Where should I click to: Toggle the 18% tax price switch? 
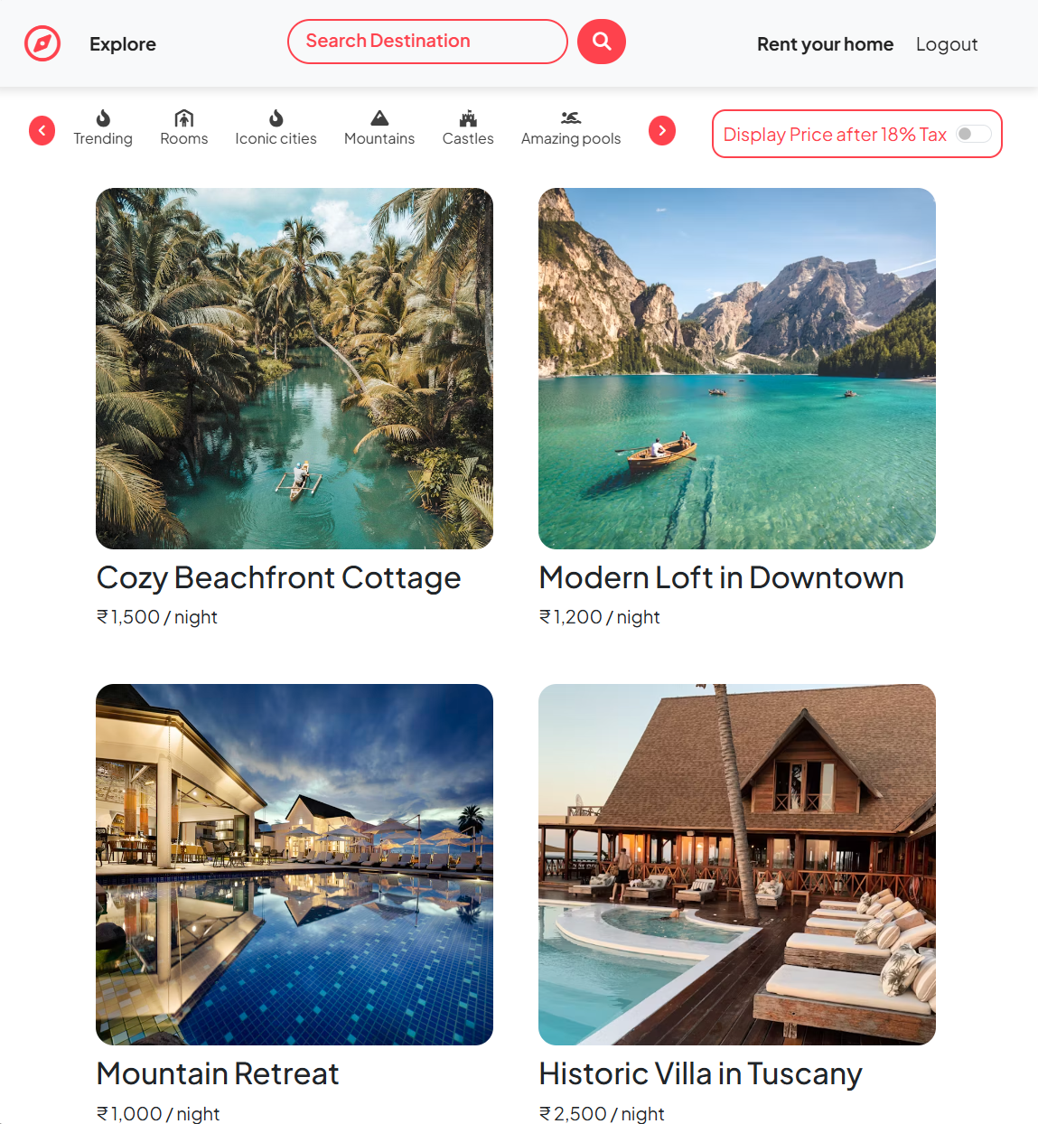pyautogui.click(x=974, y=134)
